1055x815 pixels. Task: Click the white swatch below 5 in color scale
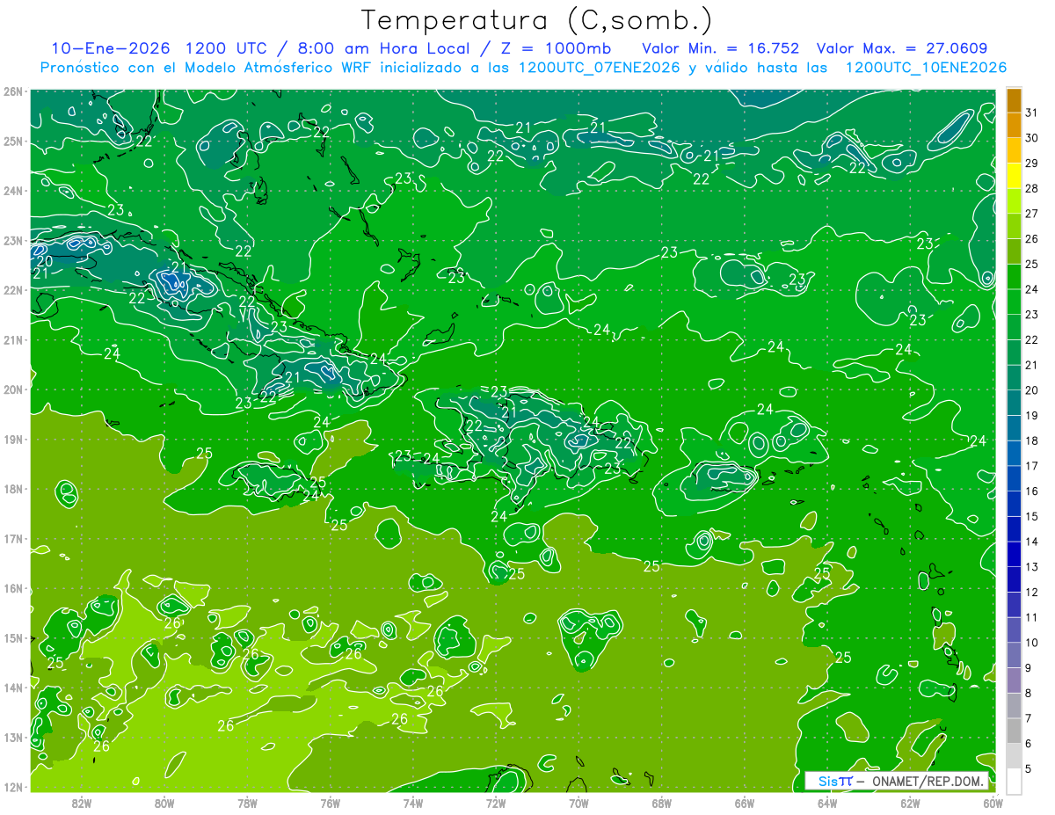click(x=1015, y=781)
